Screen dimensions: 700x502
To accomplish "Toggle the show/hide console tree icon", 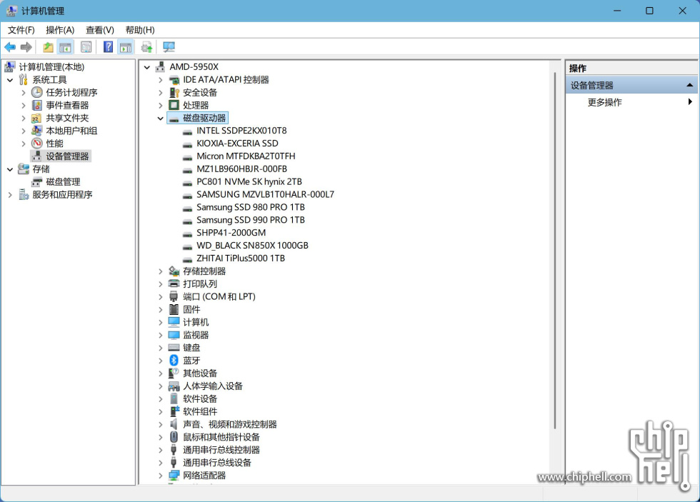I will 65,47.
